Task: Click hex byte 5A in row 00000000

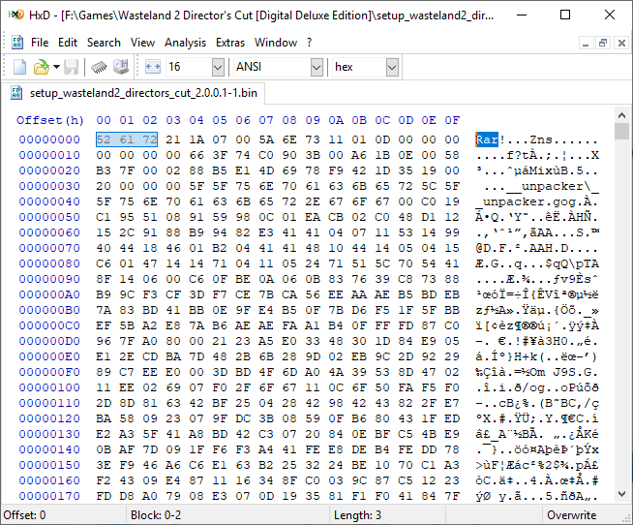Action: pos(266,139)
